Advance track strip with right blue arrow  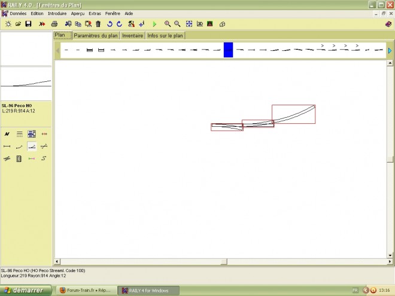pyautogui.click(x=390, y=51)
